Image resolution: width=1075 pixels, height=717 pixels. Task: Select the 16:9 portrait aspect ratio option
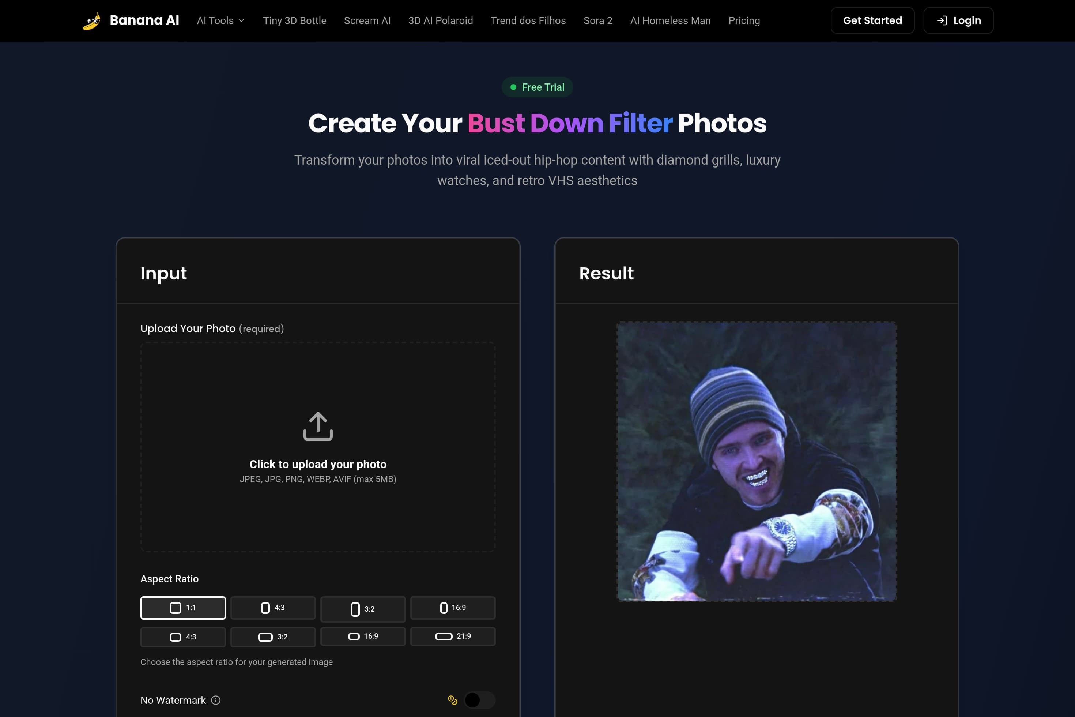(x=453, y=608)
